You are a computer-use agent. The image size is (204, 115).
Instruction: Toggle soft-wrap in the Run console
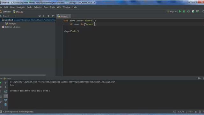pyautogui.click(x=5, y=91)
